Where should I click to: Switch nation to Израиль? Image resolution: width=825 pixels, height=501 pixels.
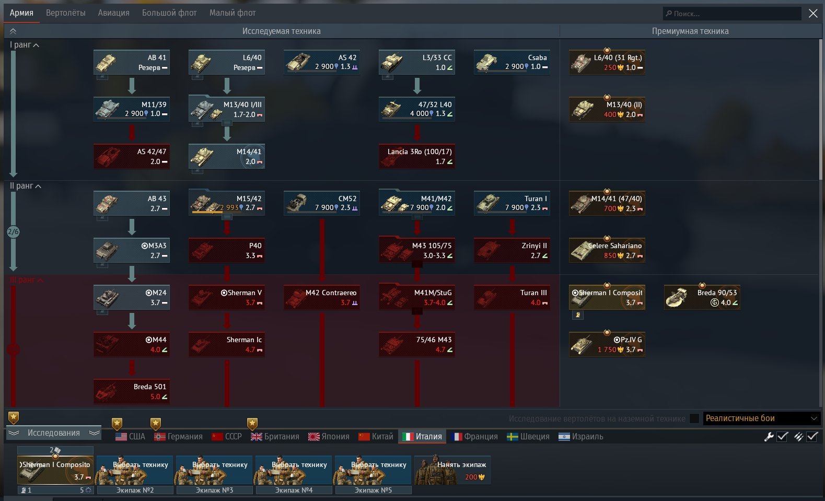(x=581, y=437)
